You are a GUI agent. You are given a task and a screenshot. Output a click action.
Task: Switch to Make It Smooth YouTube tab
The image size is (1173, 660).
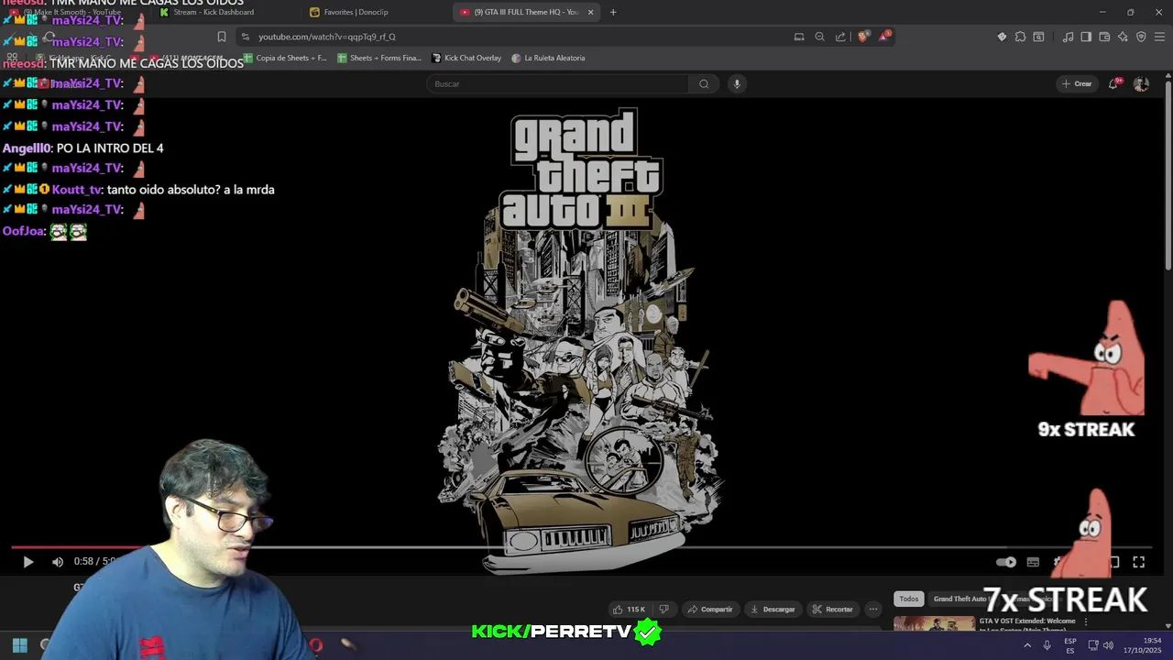pyautogui.click(x=78, y=12)
